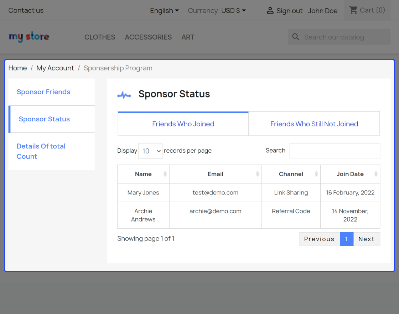Click the Contact us link
Screen dimensions: 399x314
tap(26, 10)
